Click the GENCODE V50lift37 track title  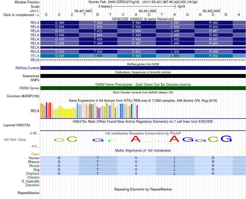[143, 19]
